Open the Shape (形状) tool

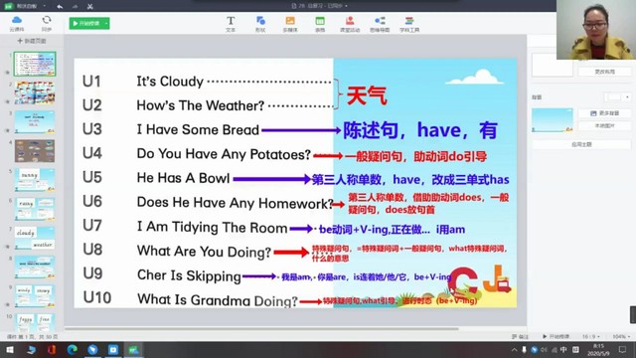click(260, 24)
